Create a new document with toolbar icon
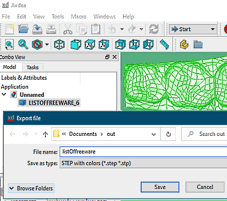Image resolution: width=227 pixels, height=201 pixels. click(10, 29)
